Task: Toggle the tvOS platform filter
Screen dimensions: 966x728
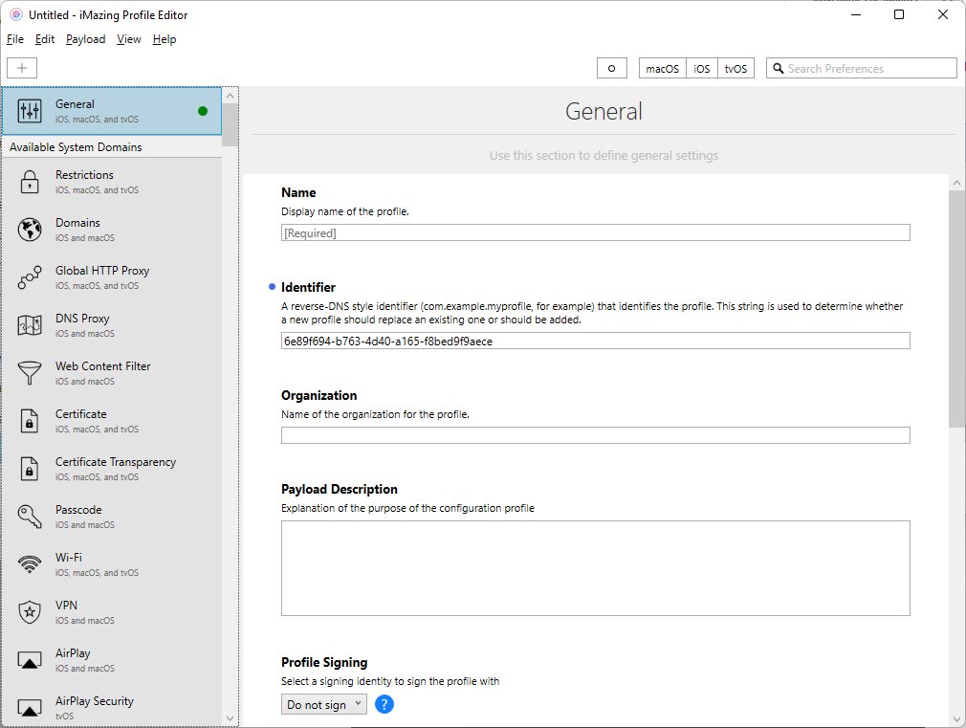Action: coord(735,69)
